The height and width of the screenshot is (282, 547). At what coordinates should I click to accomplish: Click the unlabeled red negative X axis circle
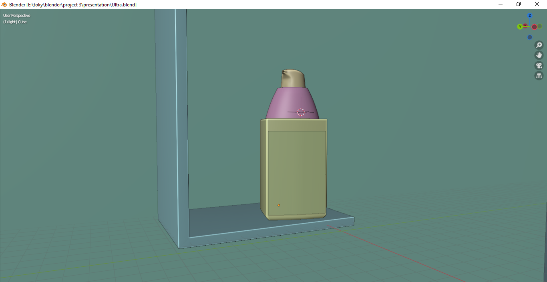[x=534, y=27]
